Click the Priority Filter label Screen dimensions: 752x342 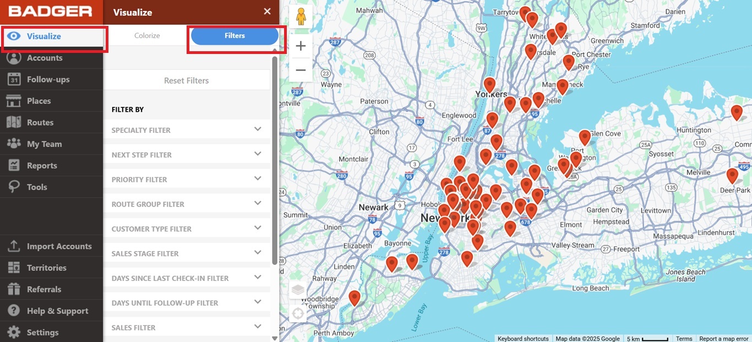click(139, 180)
